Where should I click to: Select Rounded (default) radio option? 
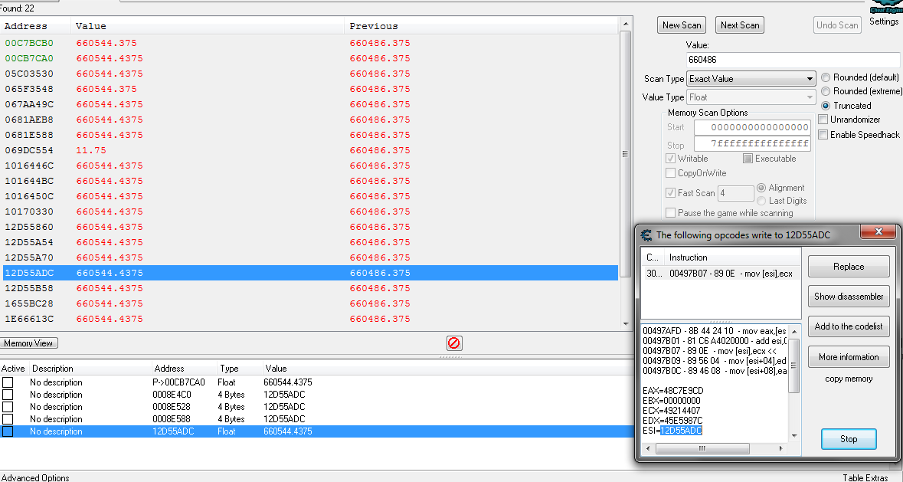[x=826, y=77]
